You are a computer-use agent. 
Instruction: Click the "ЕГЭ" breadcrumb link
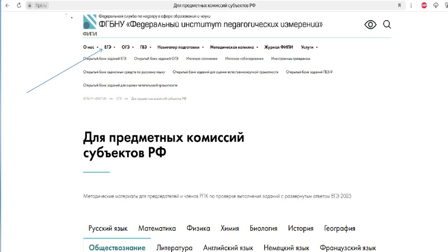tap(119, 99)
